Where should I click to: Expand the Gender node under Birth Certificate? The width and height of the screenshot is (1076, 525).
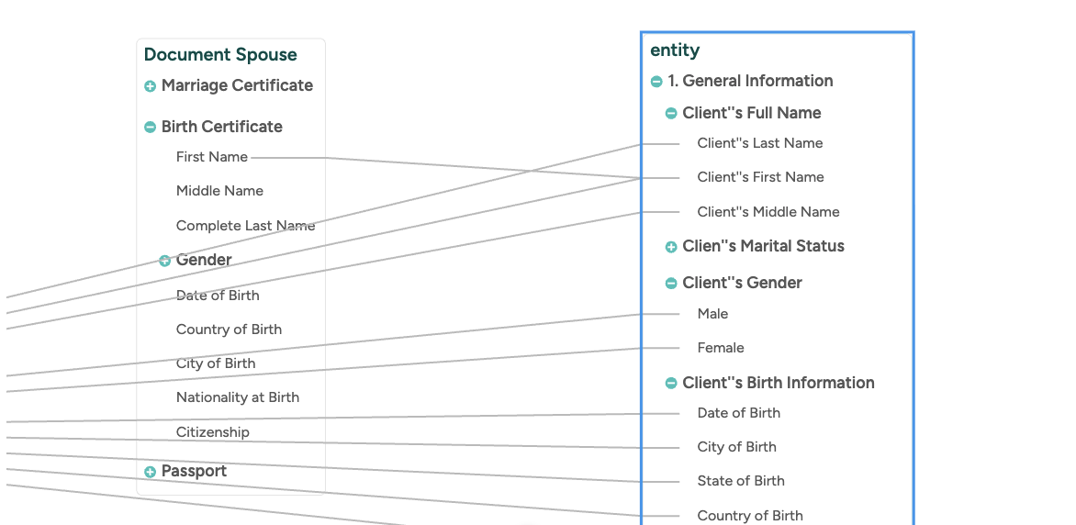pyautogui.click(x=165, y=261)
